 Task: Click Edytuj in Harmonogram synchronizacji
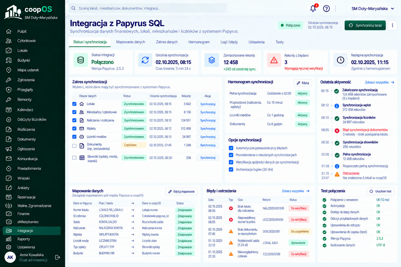(x=303, y=83)
